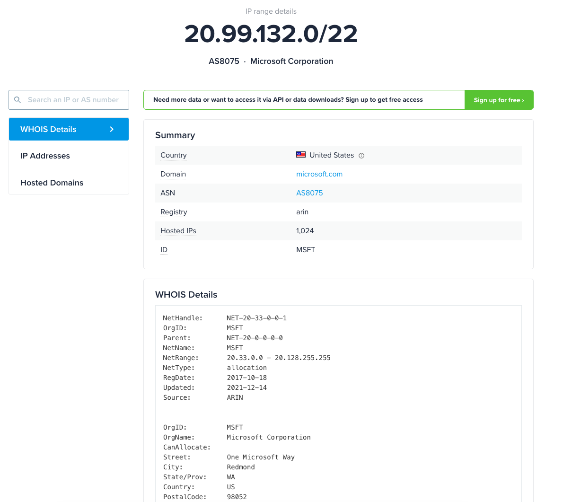Click the PostalCode value 98052

pos(237,497)
